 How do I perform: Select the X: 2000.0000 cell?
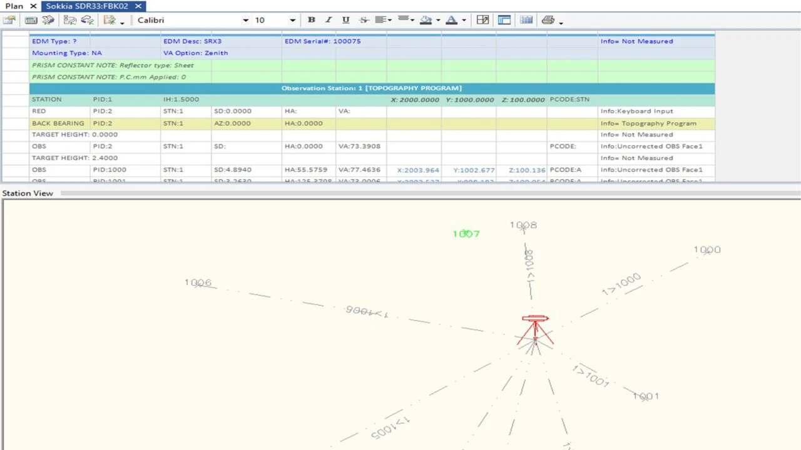click(x=414, y=99)
